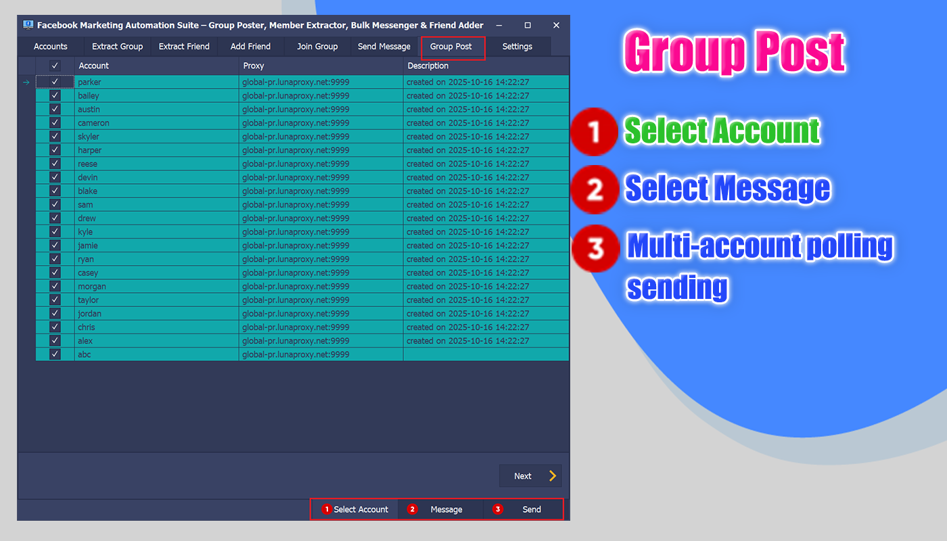The image size is (947, 541).
Task: Sort by the Account column header
Action: 157,66
